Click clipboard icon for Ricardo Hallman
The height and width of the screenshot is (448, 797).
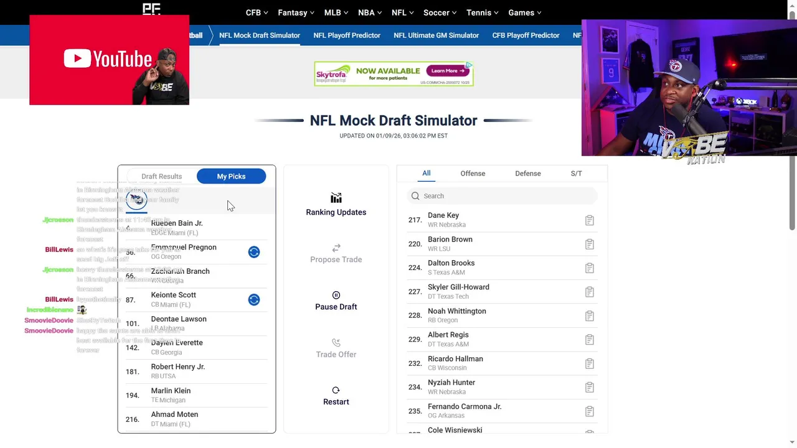[x=590, y=363]
